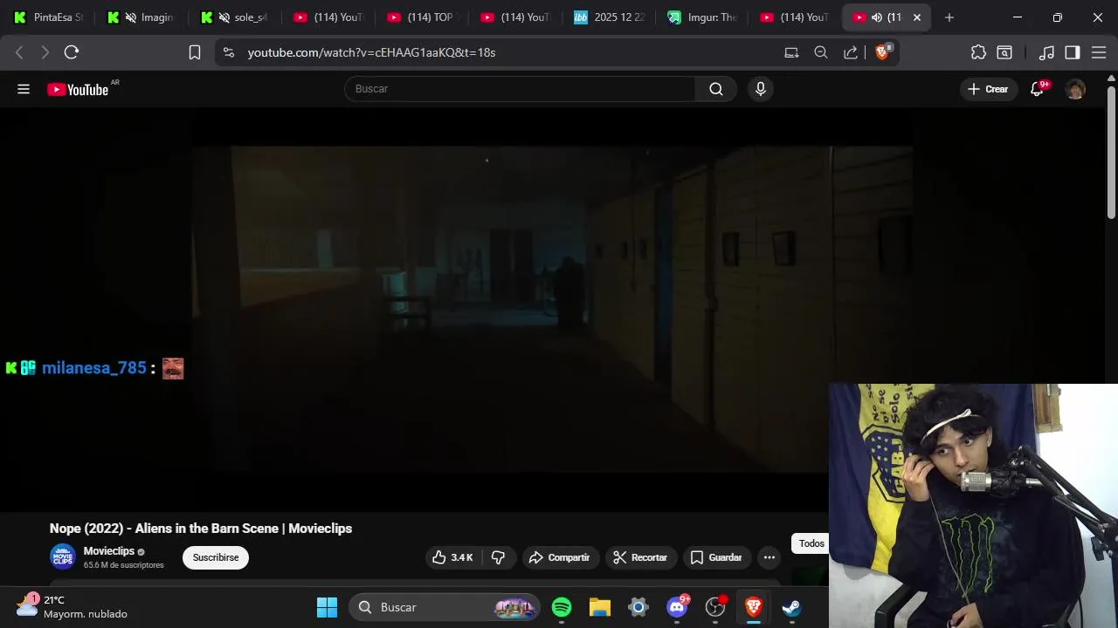Screen dimensions: 1118x628
Task: Click the Compartir share button
Action: [x=560, y=557]
